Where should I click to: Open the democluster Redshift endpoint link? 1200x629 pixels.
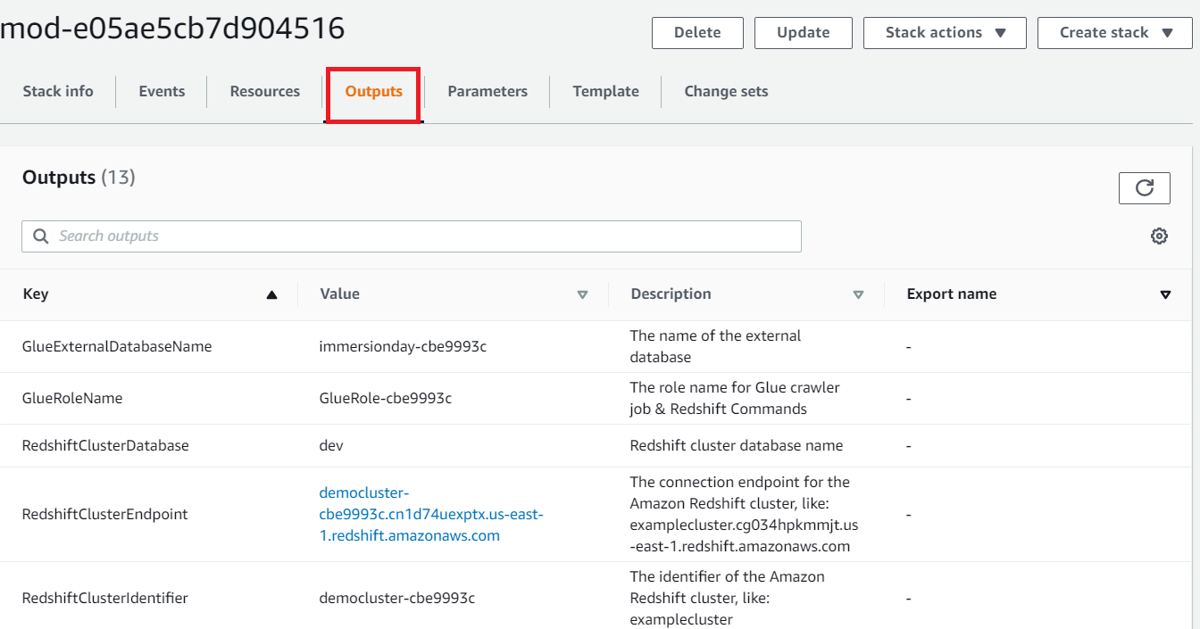point(431,515)
